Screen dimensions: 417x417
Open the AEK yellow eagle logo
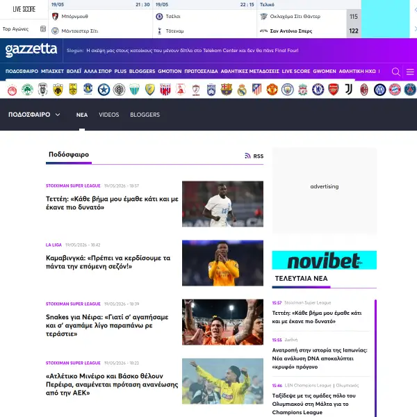pyautogui.click(x=58, y=90)
